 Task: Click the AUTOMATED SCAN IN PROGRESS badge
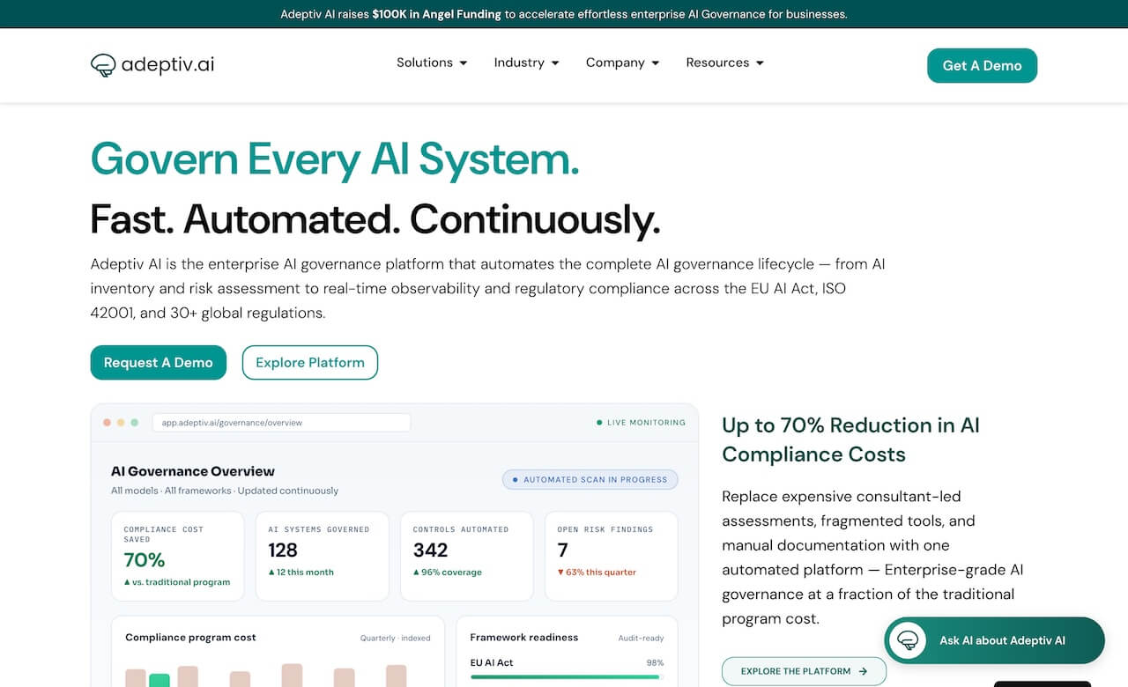(x=590, y=480)
